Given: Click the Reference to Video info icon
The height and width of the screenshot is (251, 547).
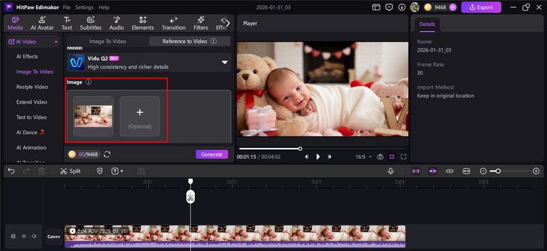Looking at the screenshot, I should [213, 41].
